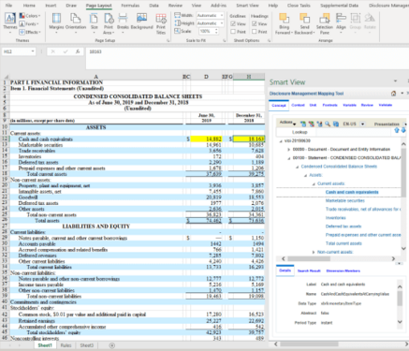Screen dimensions: 409x351
Task: Collapse the vlsi-20190630 tree root
Action: [x=281, y=141]
